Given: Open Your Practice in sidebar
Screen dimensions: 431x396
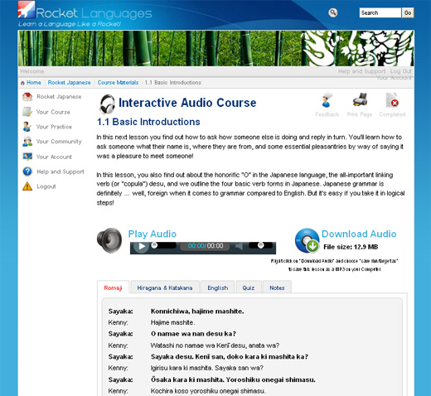Looking at the screenshot, I should point(54,127).
